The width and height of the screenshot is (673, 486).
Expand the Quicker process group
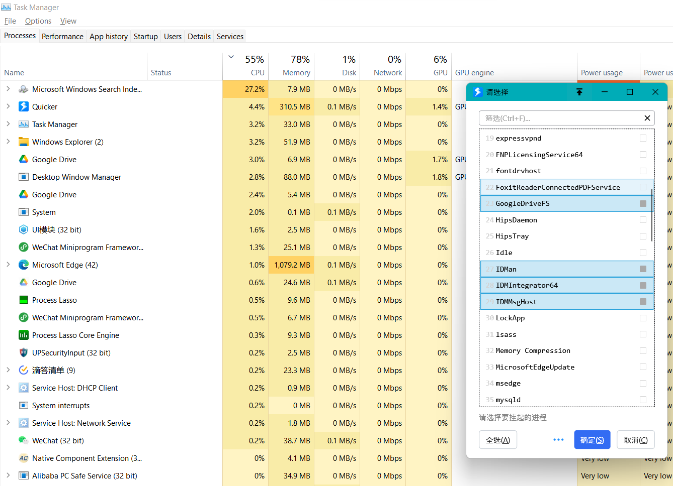(8, 106)
